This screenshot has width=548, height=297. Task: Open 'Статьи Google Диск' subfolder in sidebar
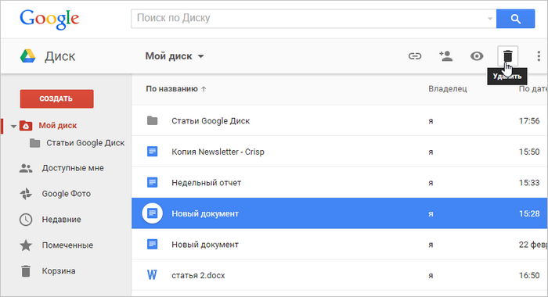click(85, 143)
